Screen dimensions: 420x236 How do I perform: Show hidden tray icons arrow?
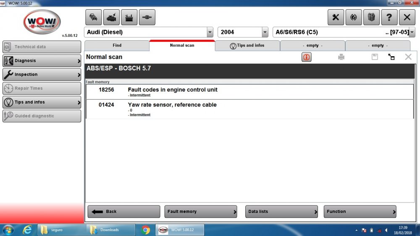click(357, 230)
